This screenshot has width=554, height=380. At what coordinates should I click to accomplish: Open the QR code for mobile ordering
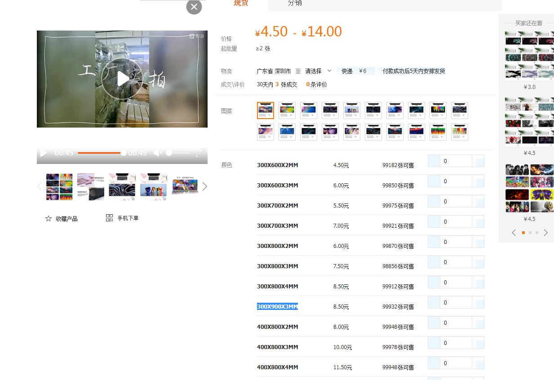click(x=110, y=218)
